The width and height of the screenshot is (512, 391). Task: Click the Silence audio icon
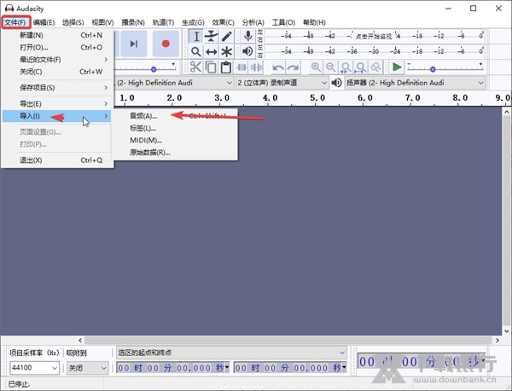tap(256, 67)
